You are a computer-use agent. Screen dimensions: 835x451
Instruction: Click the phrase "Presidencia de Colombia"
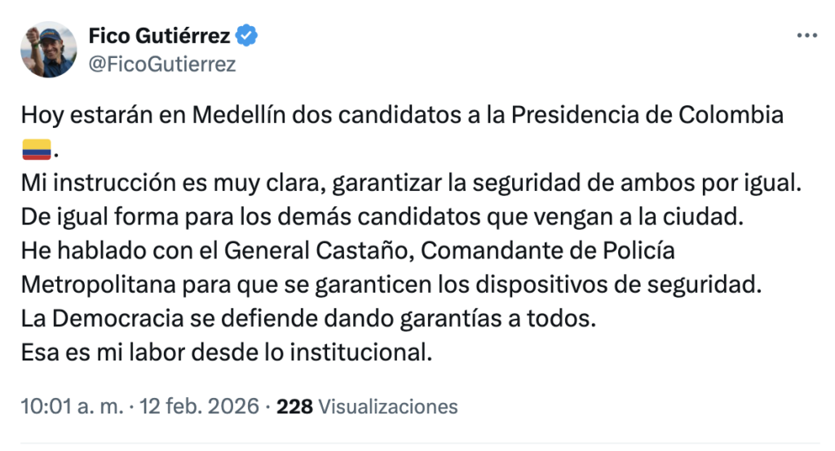tap(647, 115)
